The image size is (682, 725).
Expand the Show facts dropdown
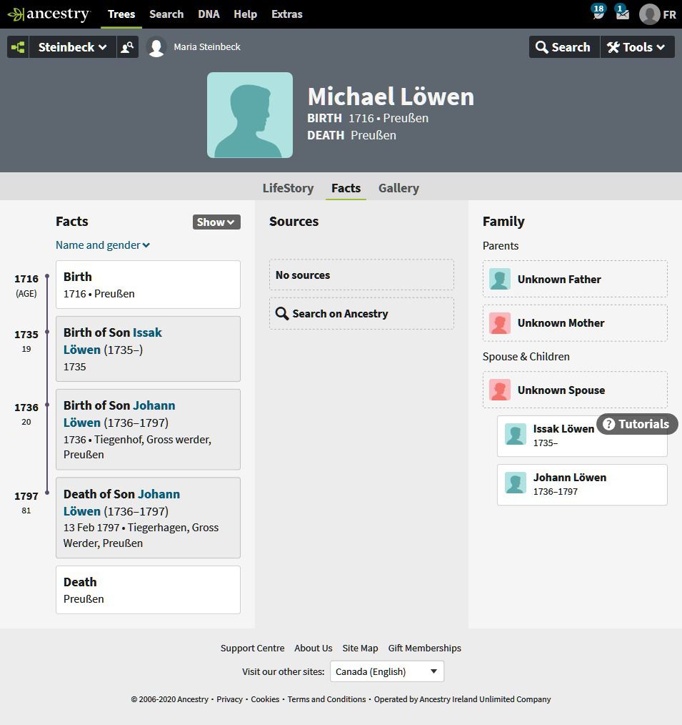point(216,222)
